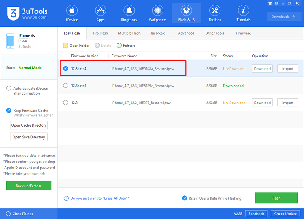The width and height of the screenshot is (304, 219).
Task: Open the Tutorials section
Action: (x=244, y=13)
